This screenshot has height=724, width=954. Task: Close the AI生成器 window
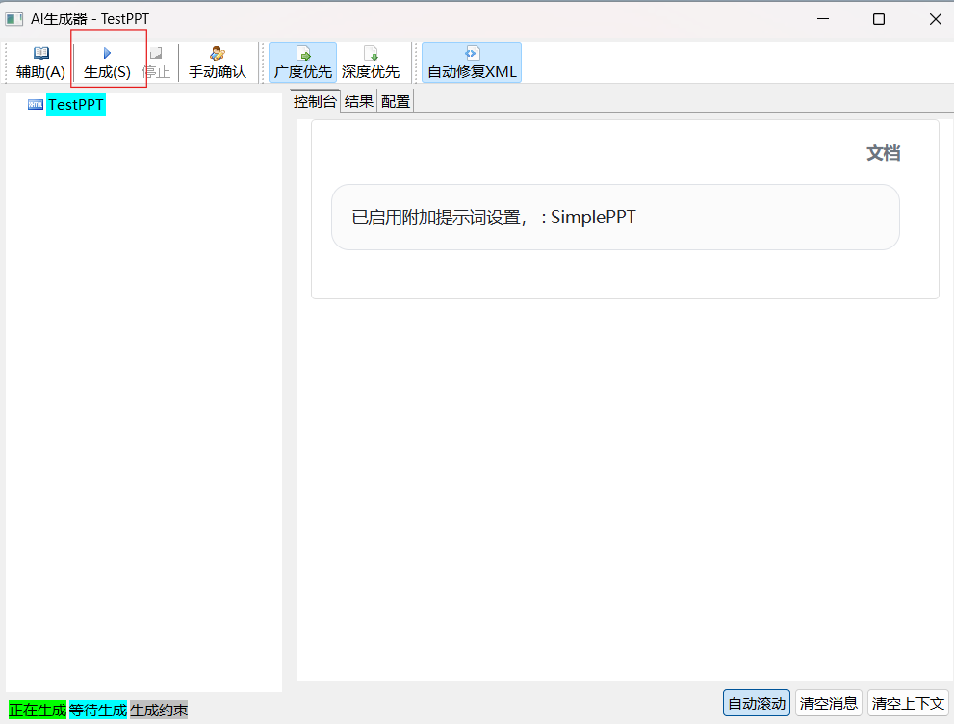pyautogui.click(x=935, y=19)
